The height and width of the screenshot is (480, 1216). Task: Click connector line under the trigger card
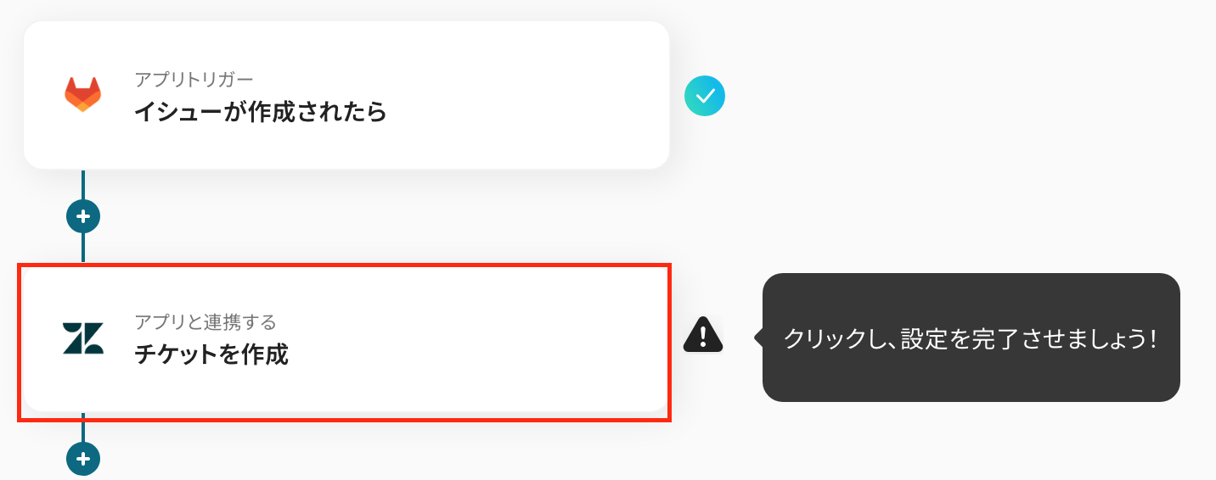coord(83,184)
